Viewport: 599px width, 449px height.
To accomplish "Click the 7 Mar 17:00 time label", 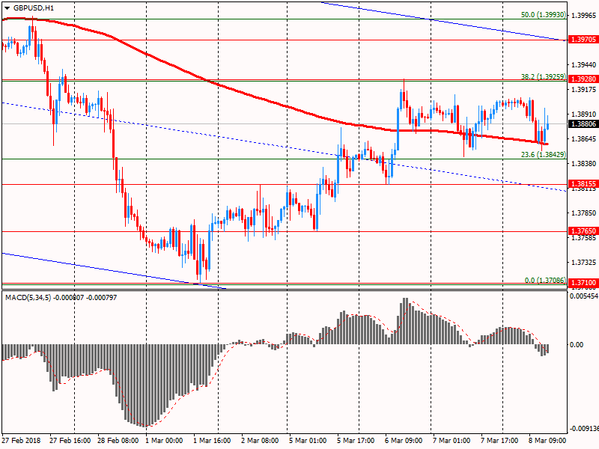I will pos(499,440).
